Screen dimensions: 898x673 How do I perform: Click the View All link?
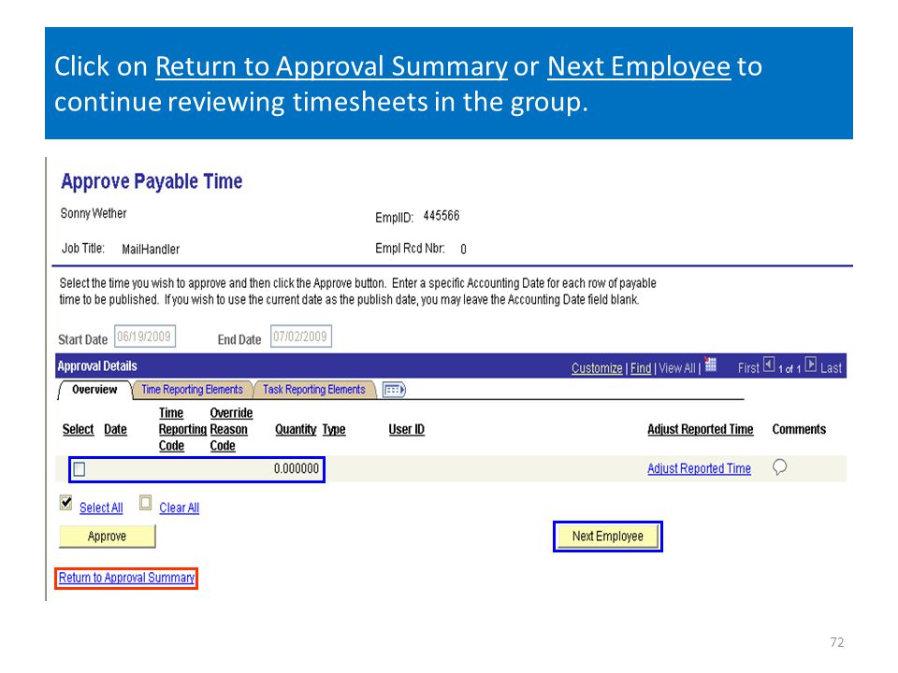[x=677, y=368]
